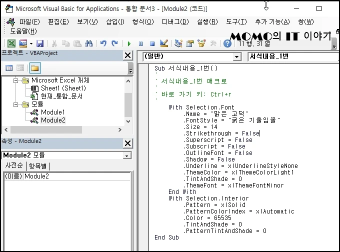The image size is (340, 252).
Task: Click project tree horizontal scroll right arrow
Action: pyautogui.click(x=120, y=129)
